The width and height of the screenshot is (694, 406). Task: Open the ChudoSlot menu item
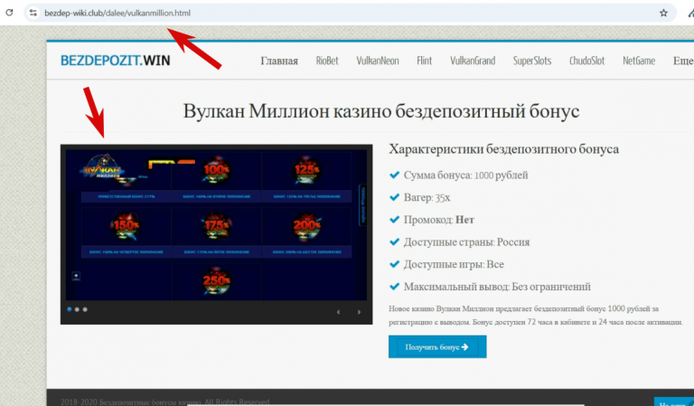586,61
